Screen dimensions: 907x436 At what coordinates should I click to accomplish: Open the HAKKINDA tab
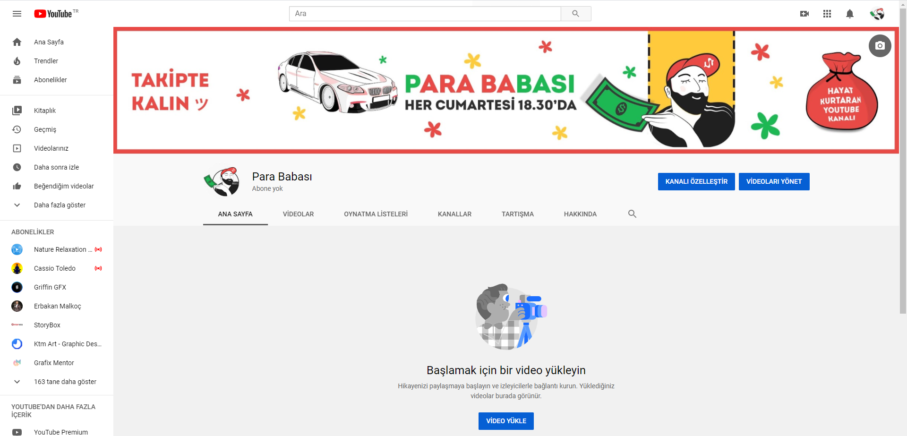[580, 214]
